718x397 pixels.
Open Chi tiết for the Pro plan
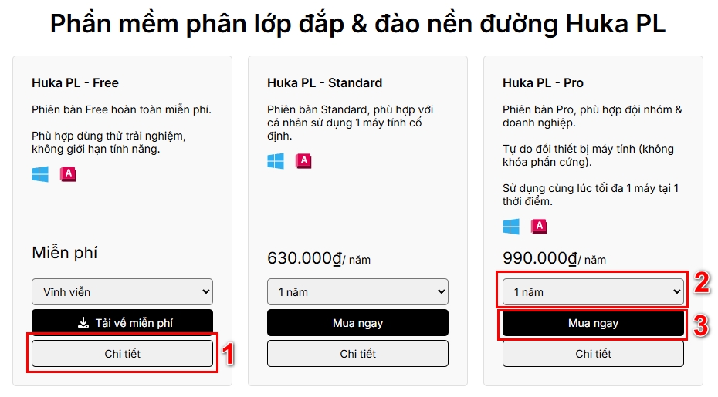click(x=593, y=354)
